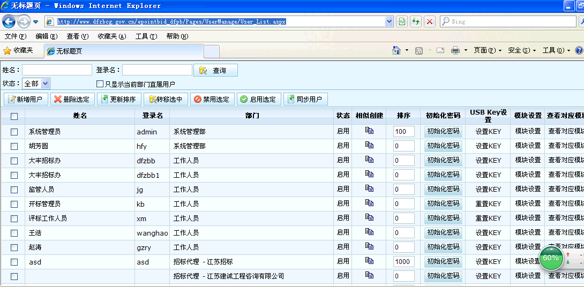
Task: Check the 胡芳圆 row checkbox
Action: tap(14, 146)
